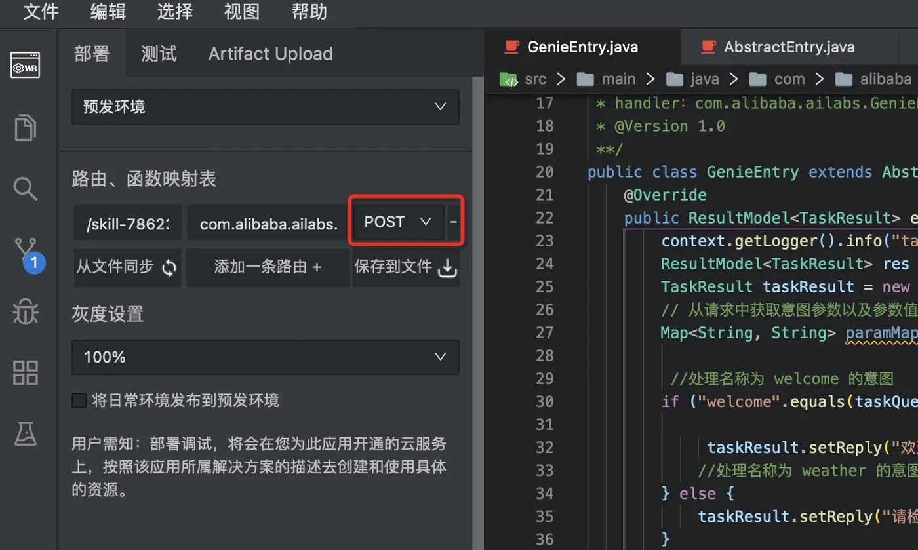Image resolution: width=918 pixels, height=550 pixels.
Task: Click the 添加一条路由 + button
Action: [x=268, y=267]
